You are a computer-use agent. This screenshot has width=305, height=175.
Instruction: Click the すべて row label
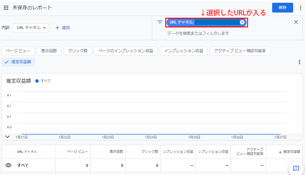click(23, 165)
